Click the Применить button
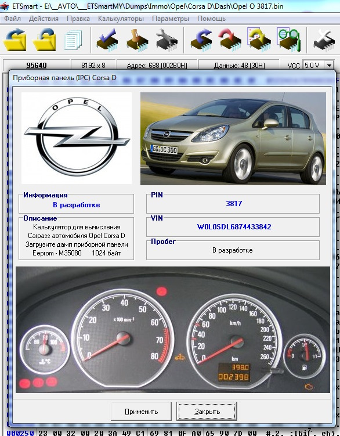 [141, 411]
